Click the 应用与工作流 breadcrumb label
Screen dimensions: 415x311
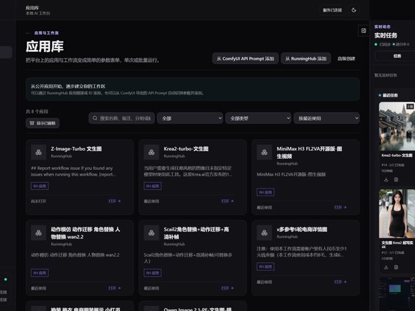click(46, 33)
